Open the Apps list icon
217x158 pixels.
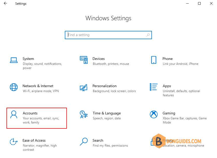tap(154, 87)
